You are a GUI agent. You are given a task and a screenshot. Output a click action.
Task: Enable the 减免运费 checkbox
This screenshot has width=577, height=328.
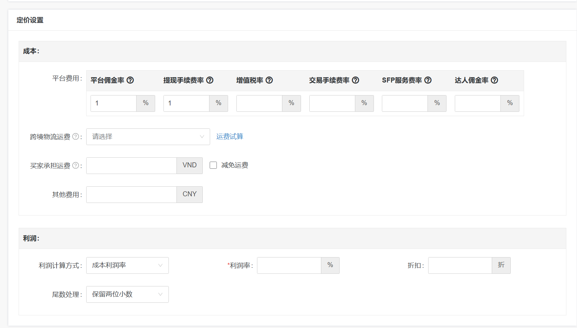coord(213,165)
